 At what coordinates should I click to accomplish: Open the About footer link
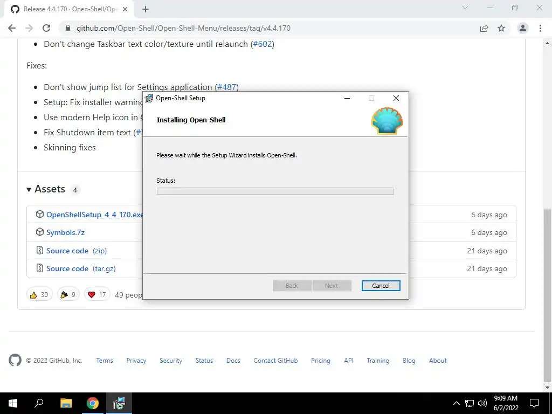[438, 361]
